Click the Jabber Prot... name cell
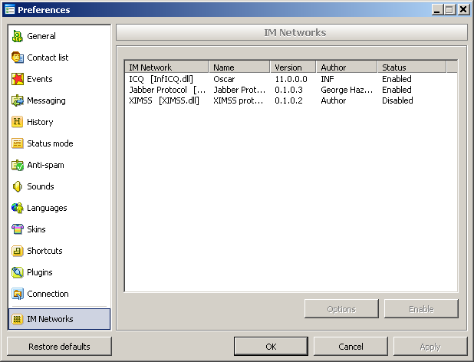This screenshot has width=474, height=362. tap(239, 90)
